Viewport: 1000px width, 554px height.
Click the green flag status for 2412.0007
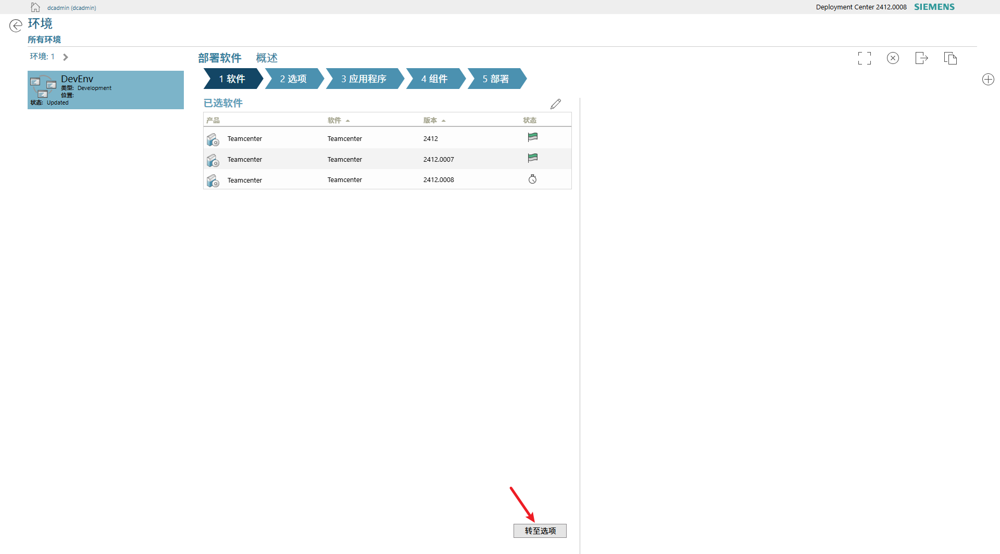tap(532, 158)
